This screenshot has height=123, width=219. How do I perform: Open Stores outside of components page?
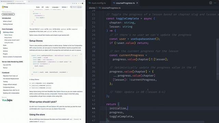click(x=12, y=57)
